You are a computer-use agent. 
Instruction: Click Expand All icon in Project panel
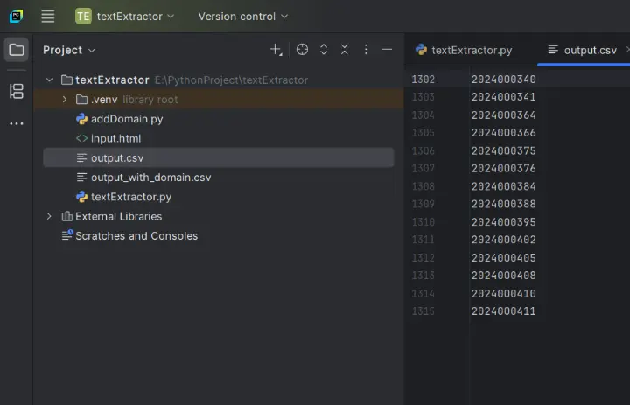tap(324, 50)
